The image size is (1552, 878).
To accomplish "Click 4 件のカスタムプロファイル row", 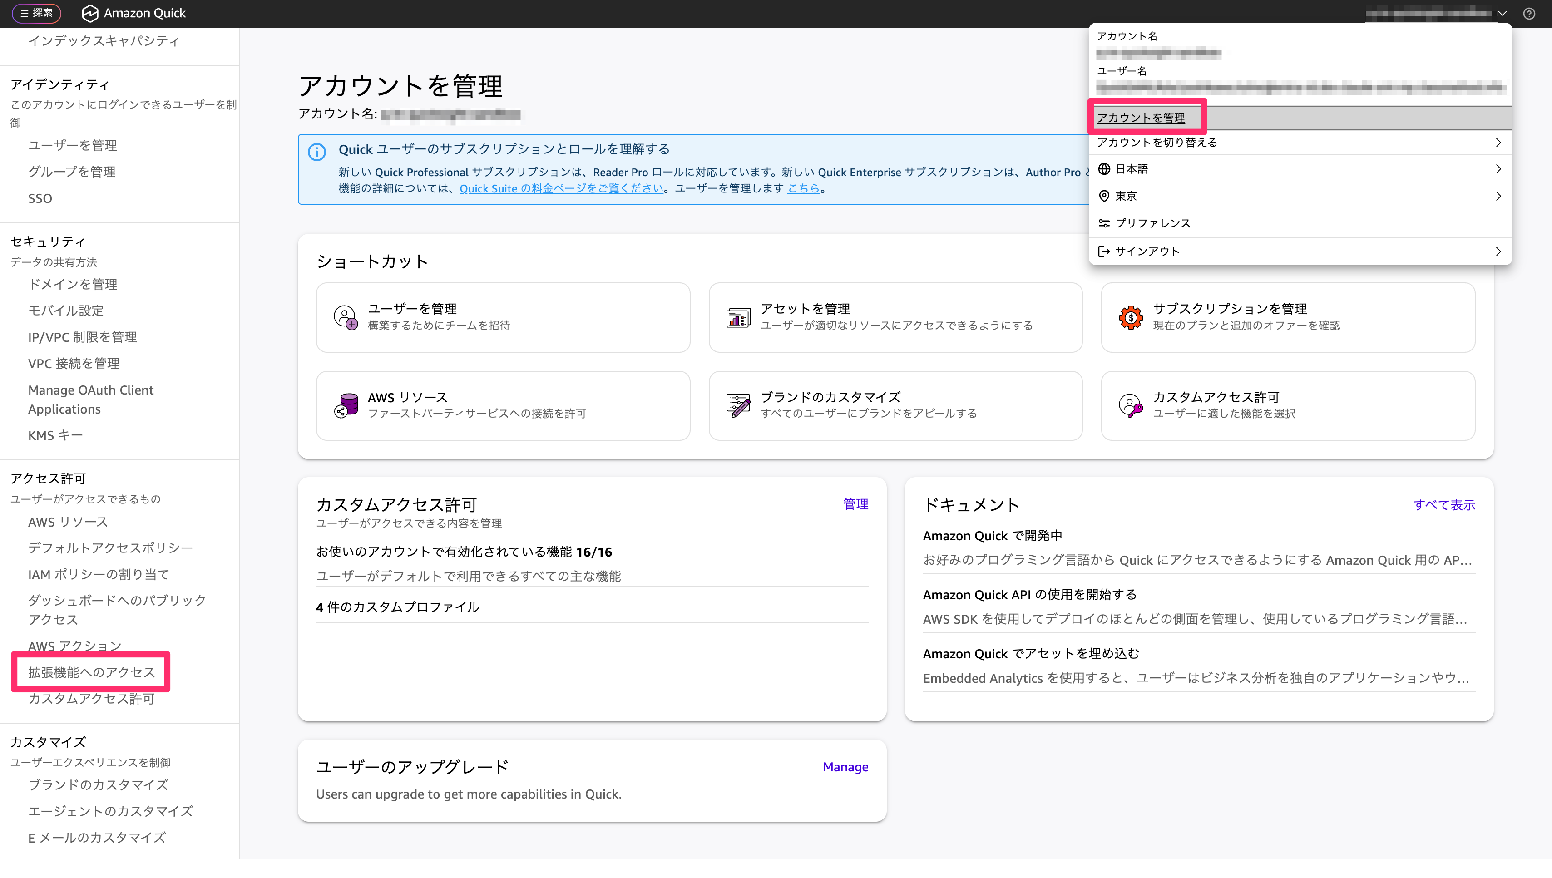I will 592,607.
